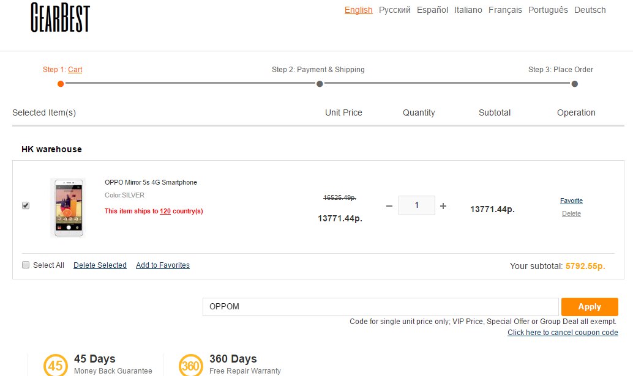Select Italiano language option
The height and width of the screenshot is (376, 633).
pyautogui.click(x=468, y=10)
